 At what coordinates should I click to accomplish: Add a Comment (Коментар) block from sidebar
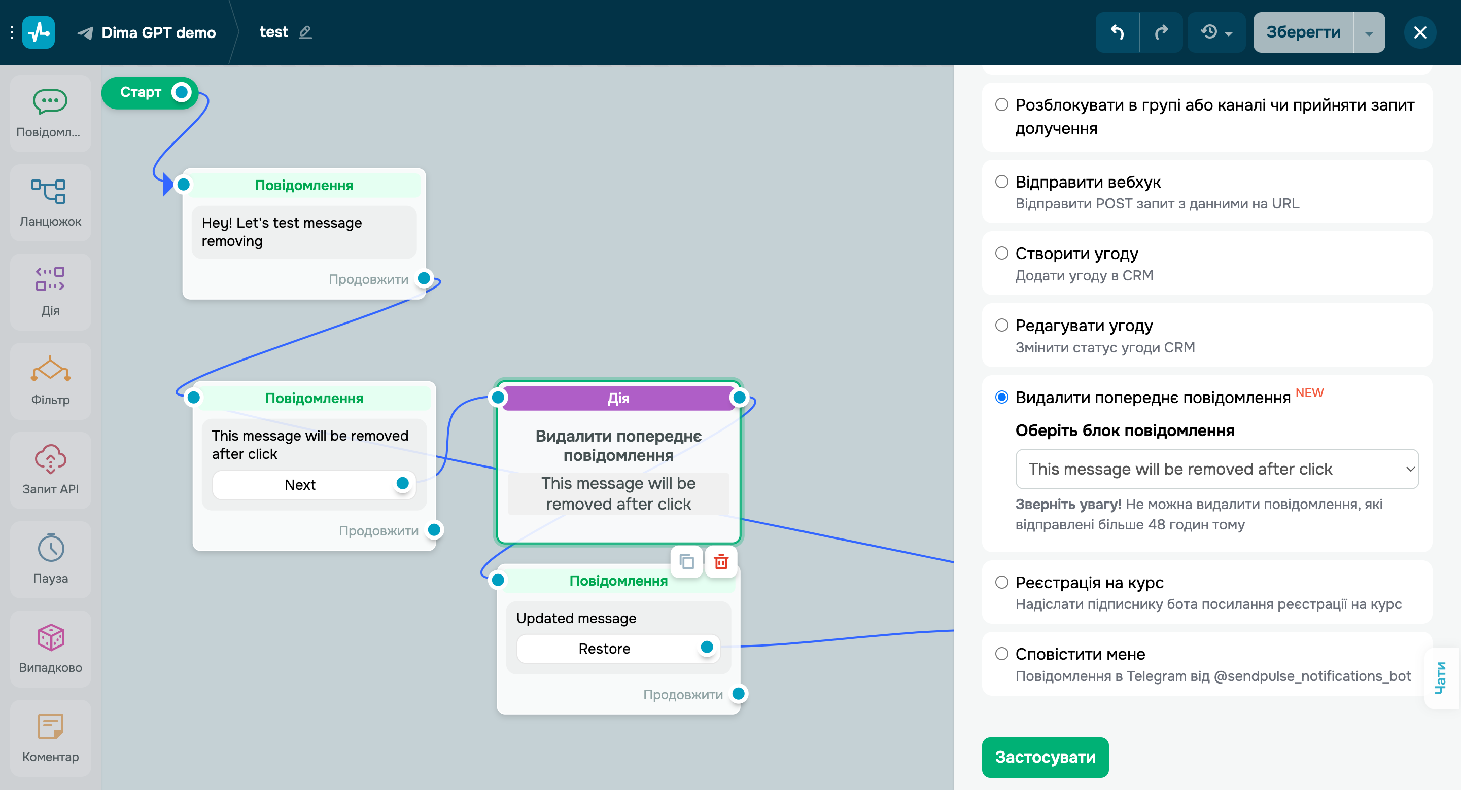pyautogui.click(x=51, y=737)
